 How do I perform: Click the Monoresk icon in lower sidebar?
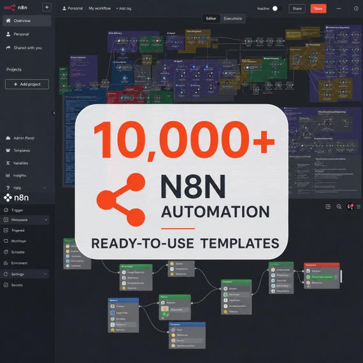point(6,220)
